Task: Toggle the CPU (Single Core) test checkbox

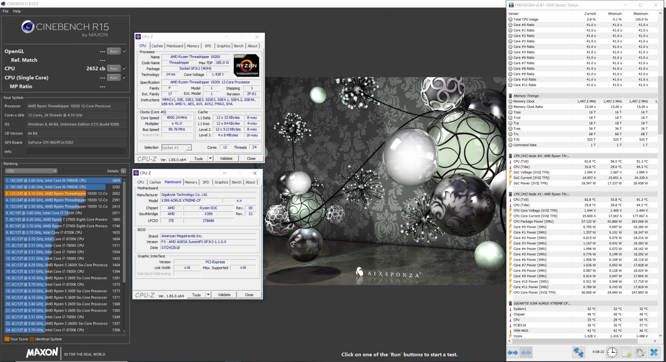Action: (x=125, y=77)
